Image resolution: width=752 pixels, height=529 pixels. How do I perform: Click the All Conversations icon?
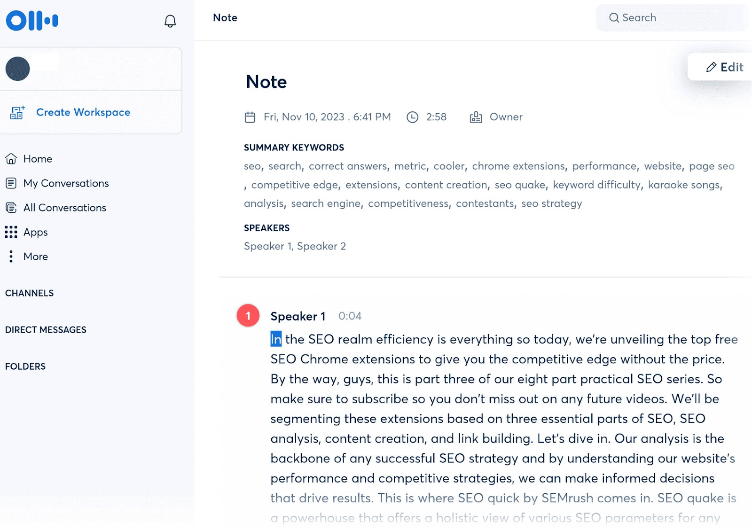11,208
